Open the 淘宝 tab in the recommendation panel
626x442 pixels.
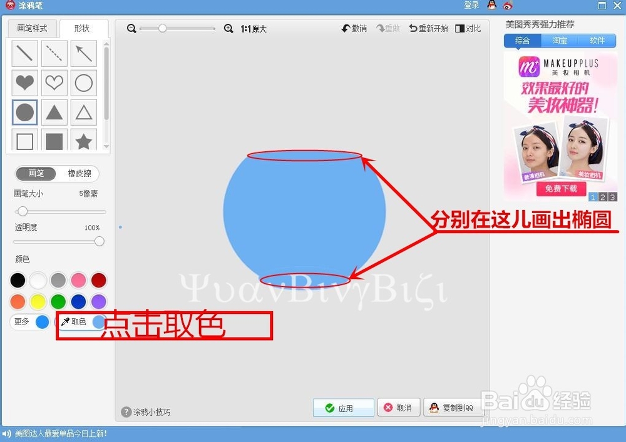click(x=559, y=41)
